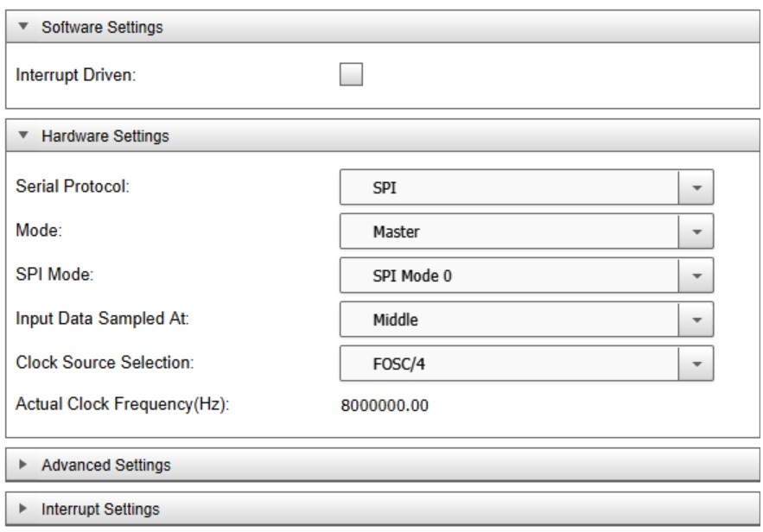Open the combo box showing SPI Mode 0
The height and width of the screenshot is (532, 763).
[x=510, y=277]
